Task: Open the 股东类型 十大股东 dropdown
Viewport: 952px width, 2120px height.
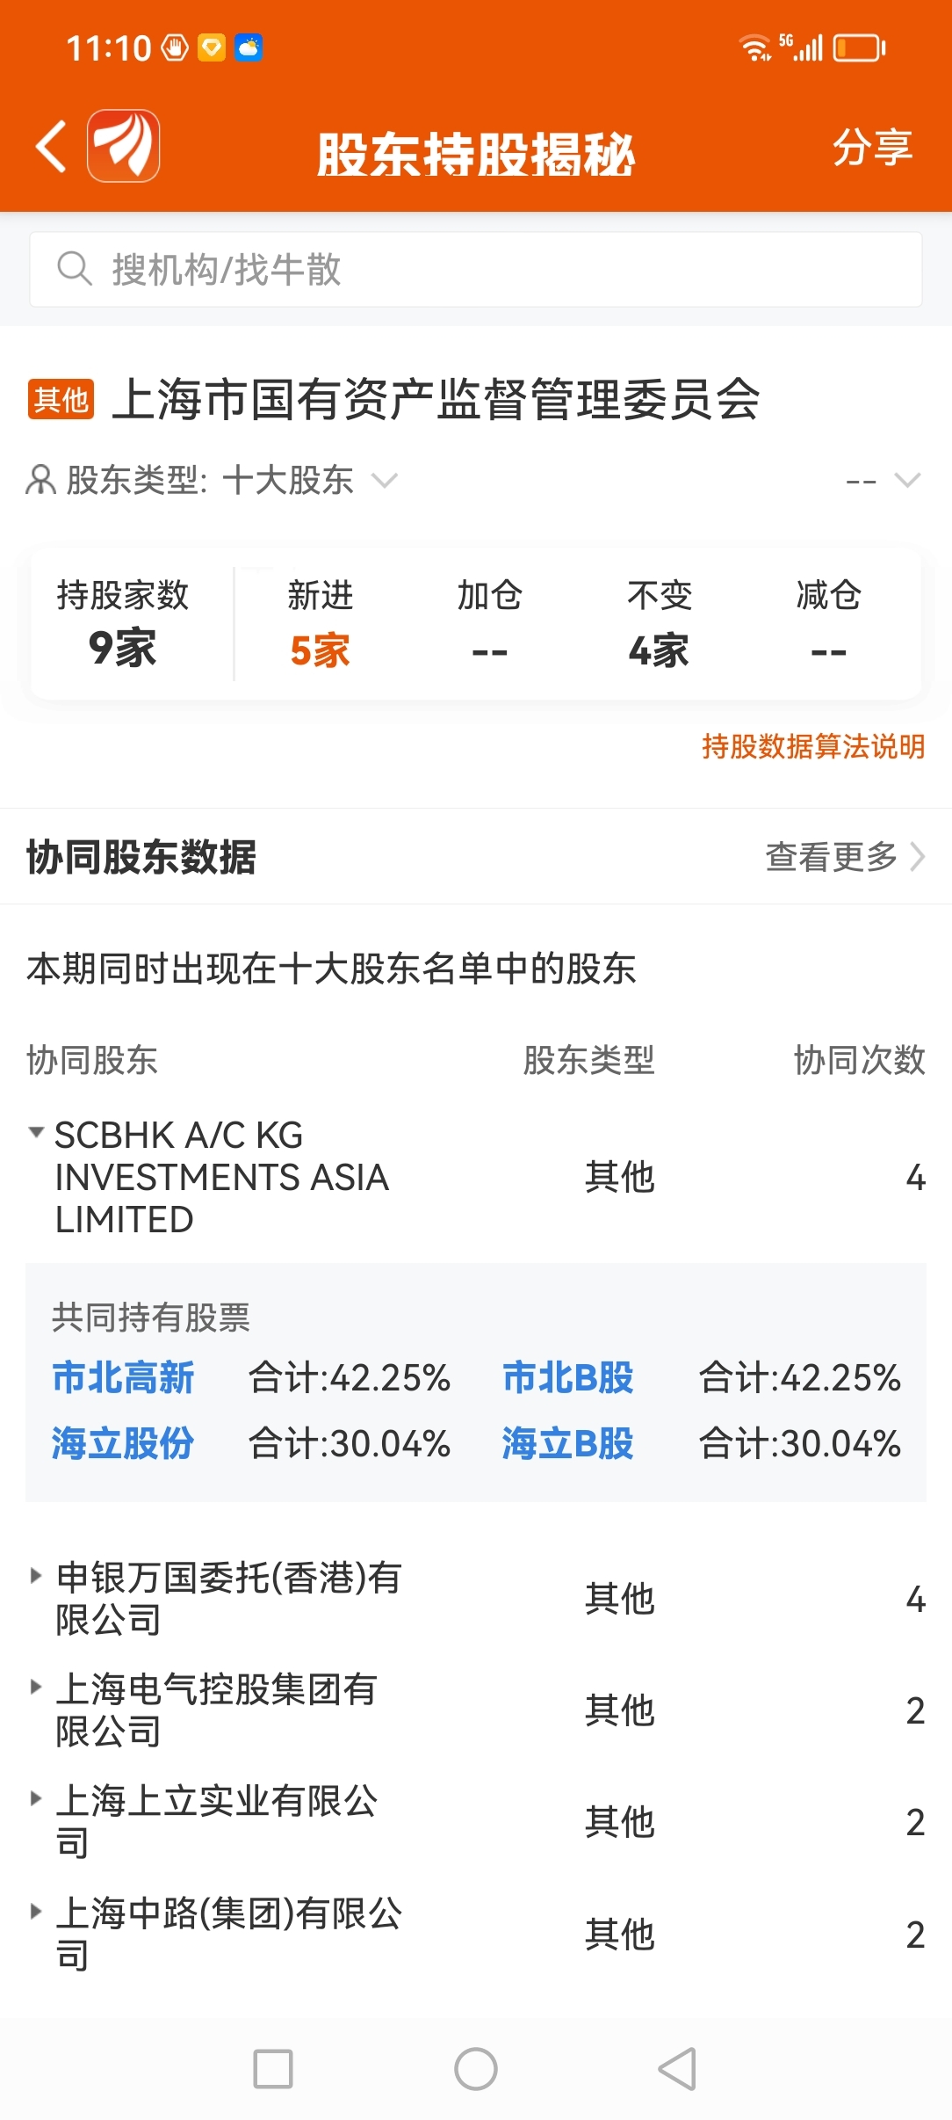Action: 232,481
